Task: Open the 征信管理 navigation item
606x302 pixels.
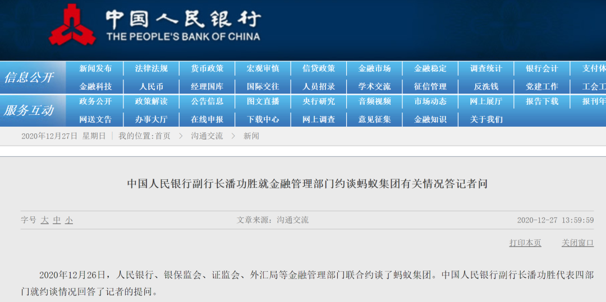Action: pyautogui.click(x=430, y=86)
